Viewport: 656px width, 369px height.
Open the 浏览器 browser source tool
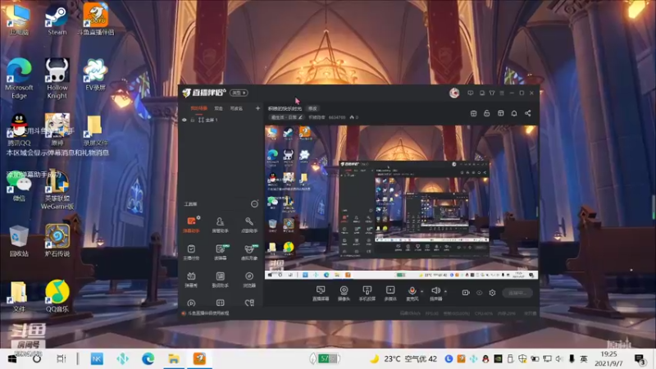coord(249,279)
